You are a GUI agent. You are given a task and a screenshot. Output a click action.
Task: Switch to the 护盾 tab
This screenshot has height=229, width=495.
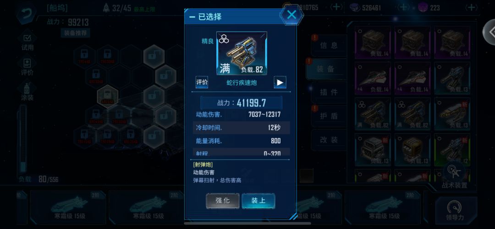(329, 116)
